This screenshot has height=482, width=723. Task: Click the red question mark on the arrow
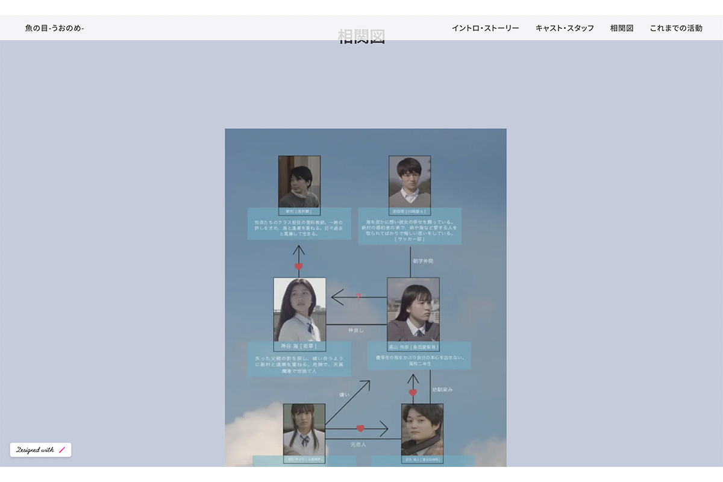358,296
